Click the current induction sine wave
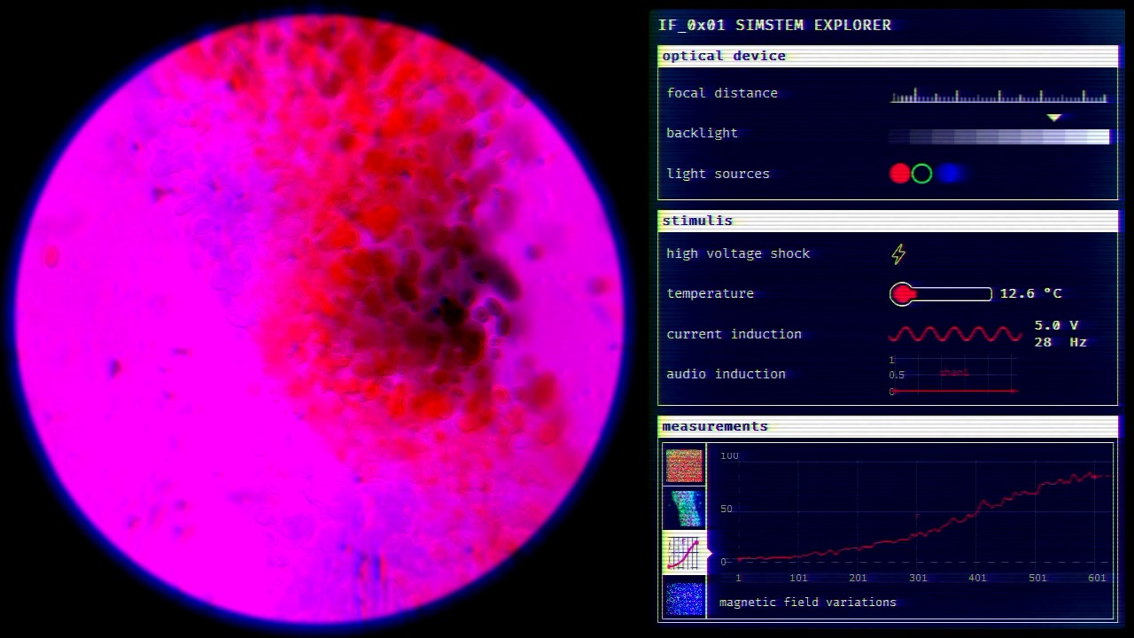 (955, 334)
